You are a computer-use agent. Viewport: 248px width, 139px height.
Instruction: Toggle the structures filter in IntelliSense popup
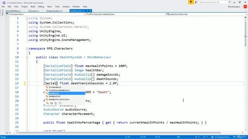click(x=56, y=103)
